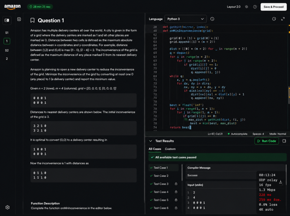
Task: Click the "best = float('inf')" code line
Action: pyautogui.click(x=186, y=105)
